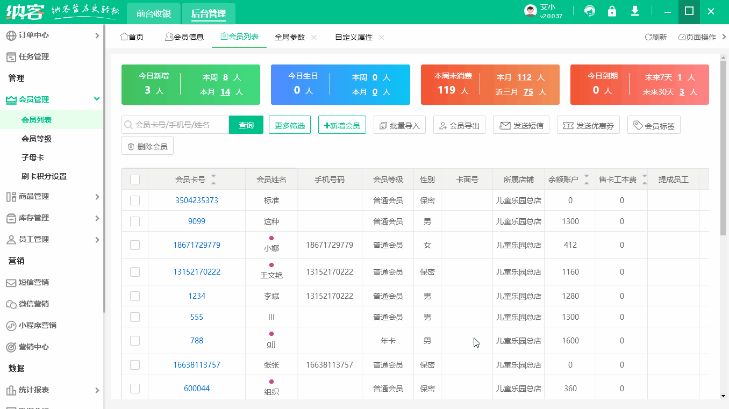The image size is (729, 409).
Task: Click the vertical scrollbar of member list
Action: coord(723,161)
